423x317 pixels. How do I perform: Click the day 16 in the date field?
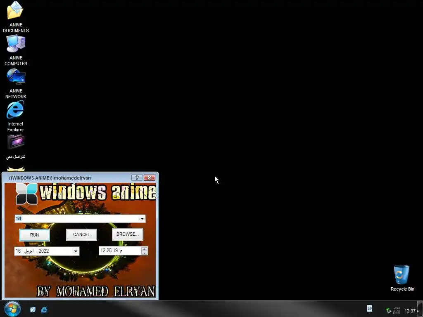click(18, 251)
